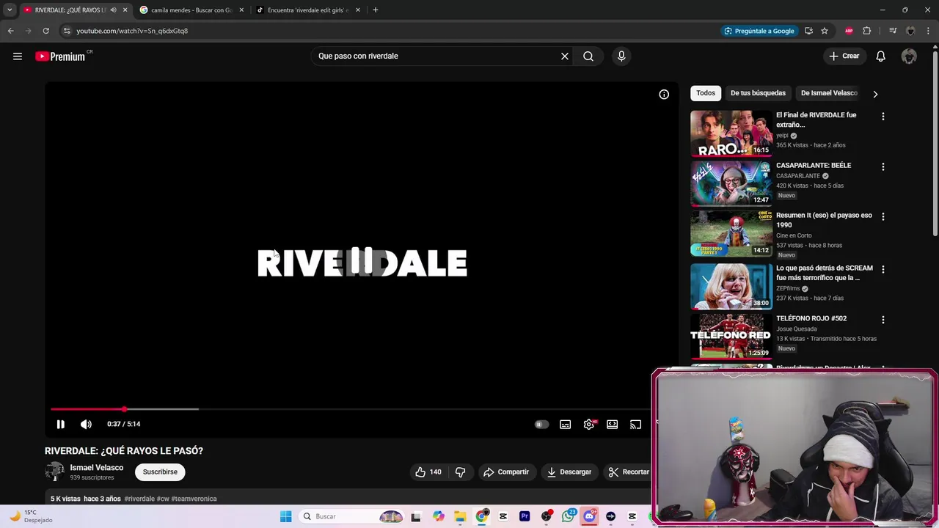This screenshot has height=528, width=939.
Task: Open Ismael Velasco channel avatar
Action: 54,472
